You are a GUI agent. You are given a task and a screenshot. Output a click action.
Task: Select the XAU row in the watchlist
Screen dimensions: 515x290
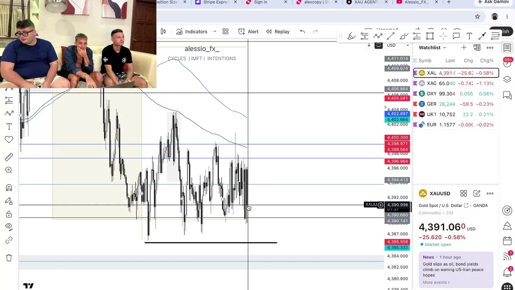click(x=456, y=73)
